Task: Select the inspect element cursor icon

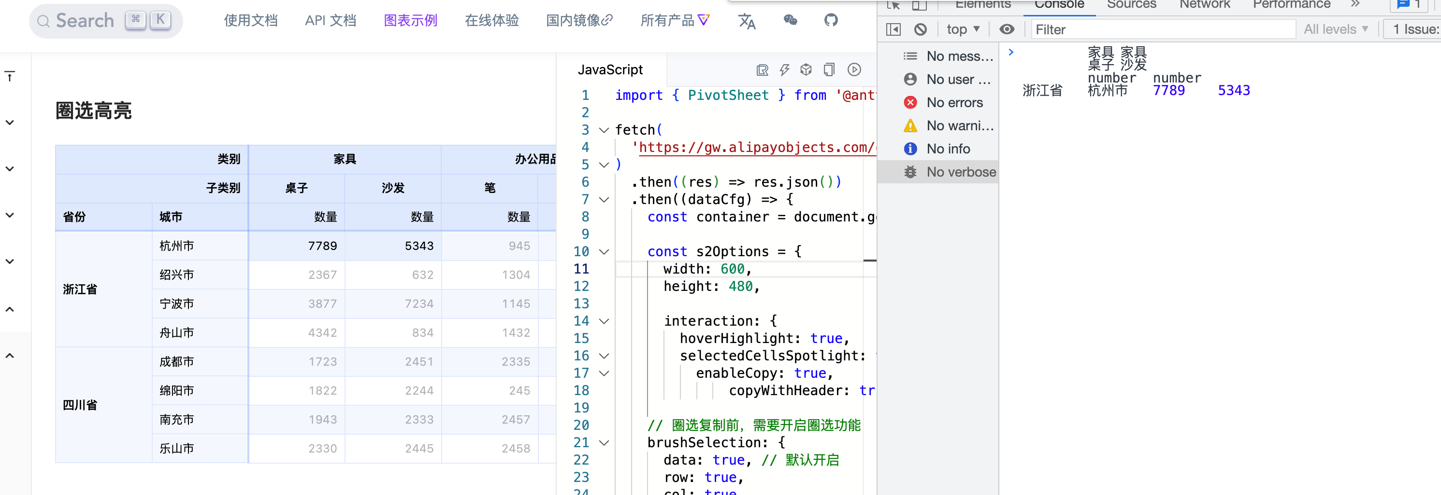Action: point(894,4)
